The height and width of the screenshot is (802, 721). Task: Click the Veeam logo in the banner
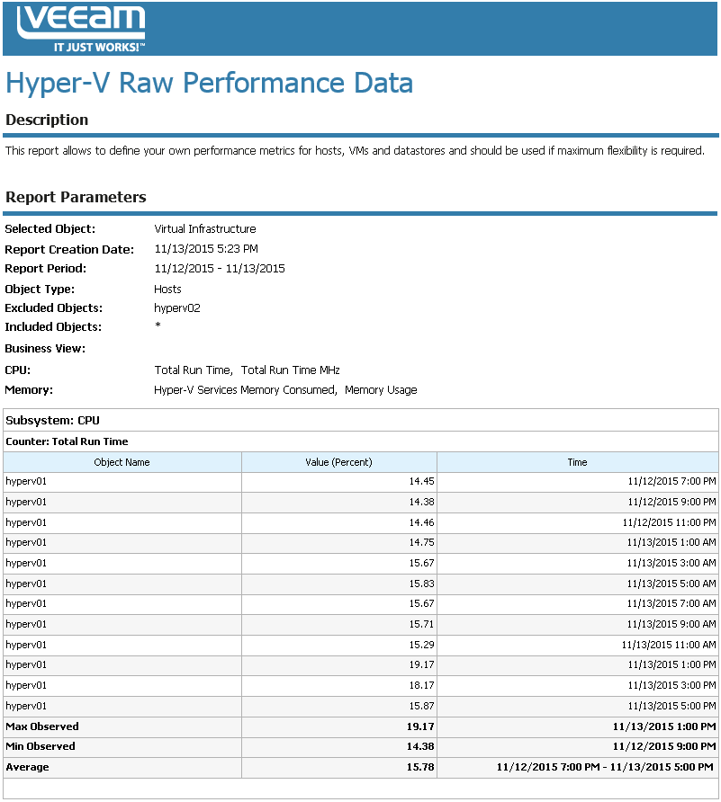(81, 28)
